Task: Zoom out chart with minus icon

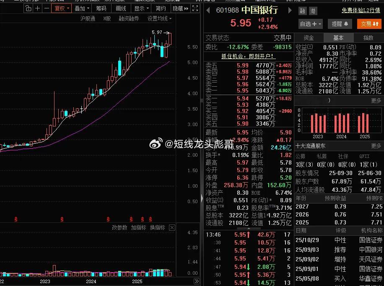Action: click(46, 8)
